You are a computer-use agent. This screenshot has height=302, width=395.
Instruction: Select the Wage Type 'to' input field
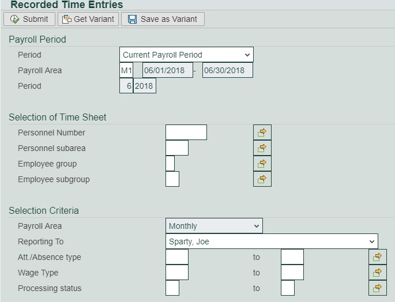tap(292, 273)
